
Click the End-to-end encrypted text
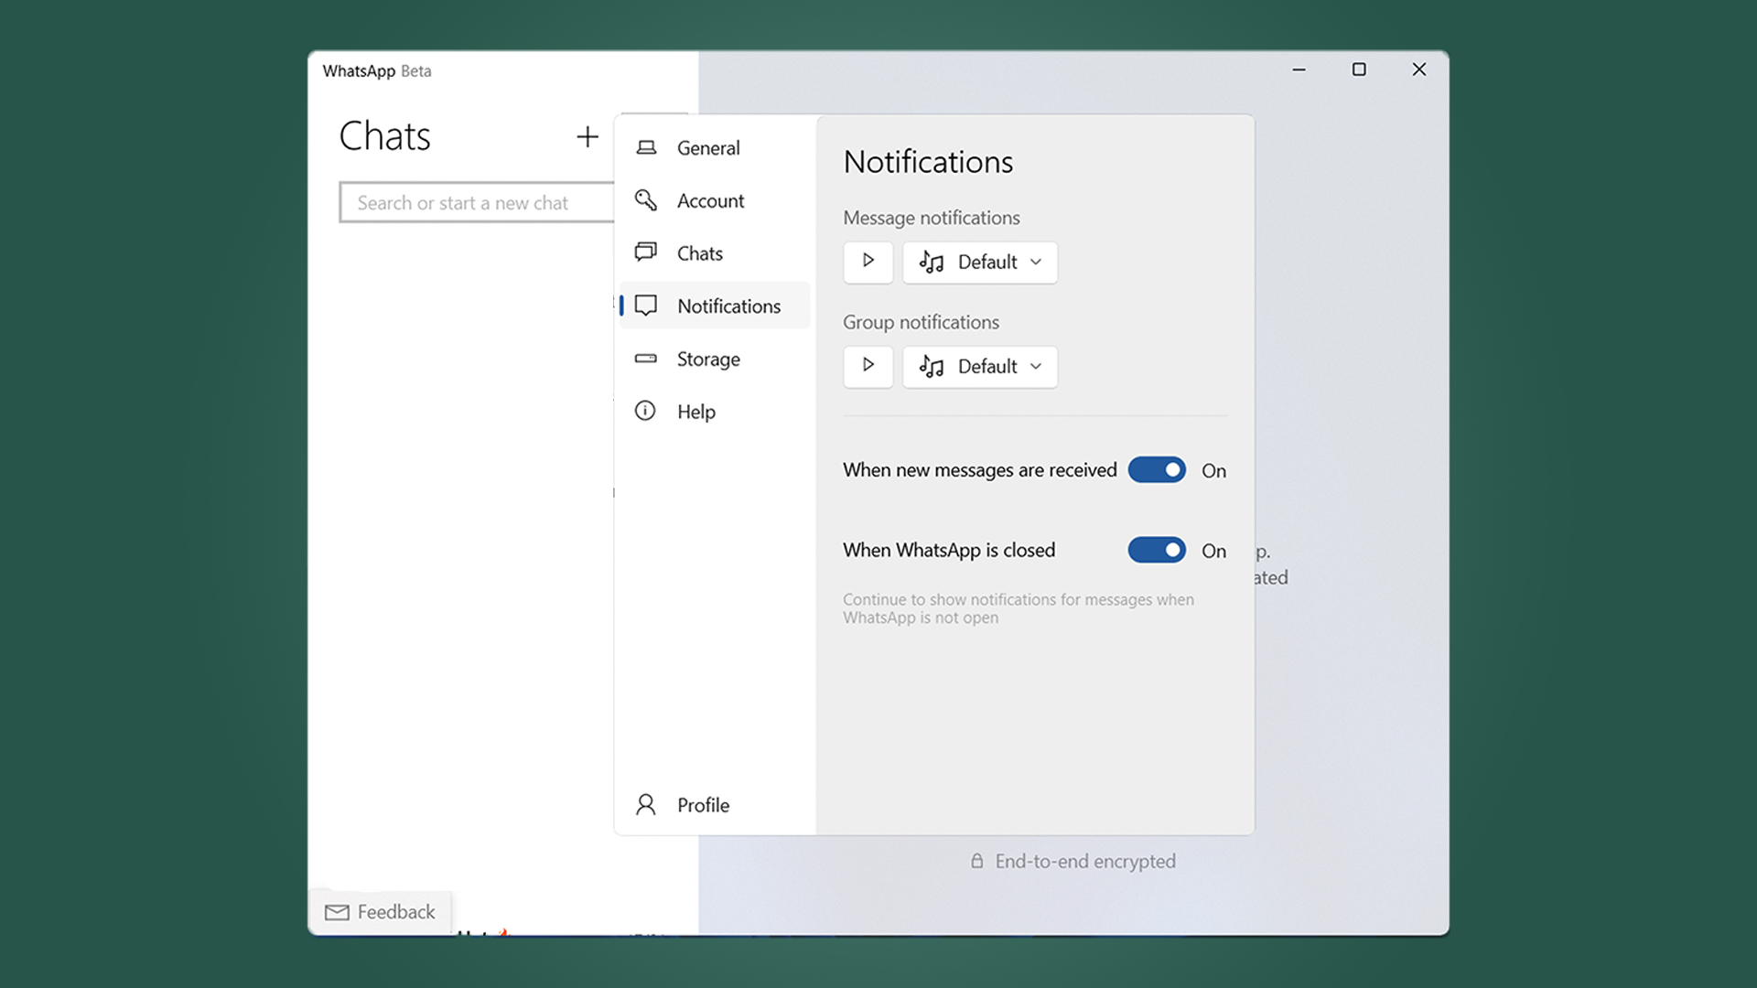click(x=1085, y=861)
